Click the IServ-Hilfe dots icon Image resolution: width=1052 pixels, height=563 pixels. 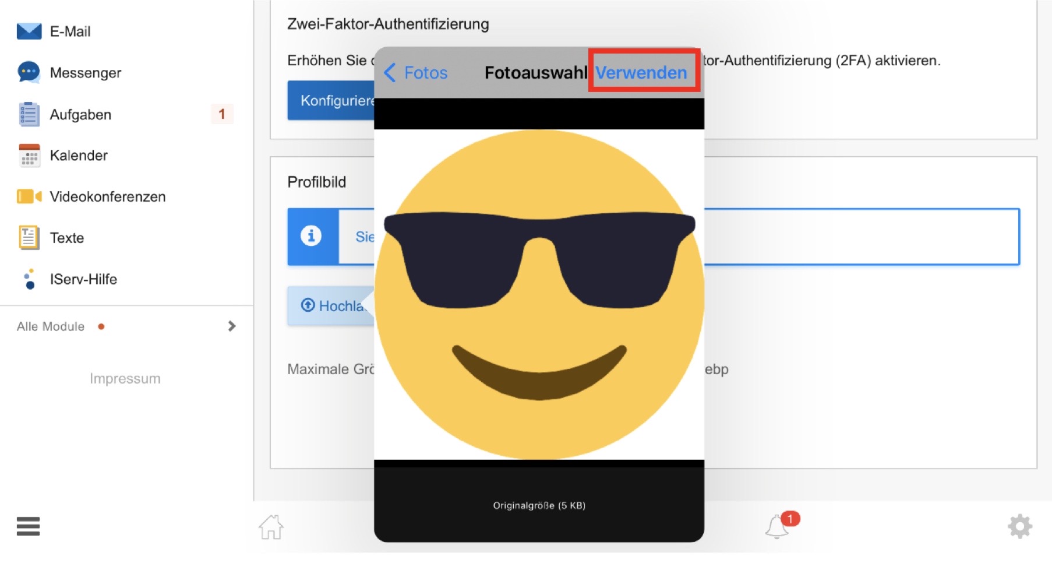tap(29, 279)
